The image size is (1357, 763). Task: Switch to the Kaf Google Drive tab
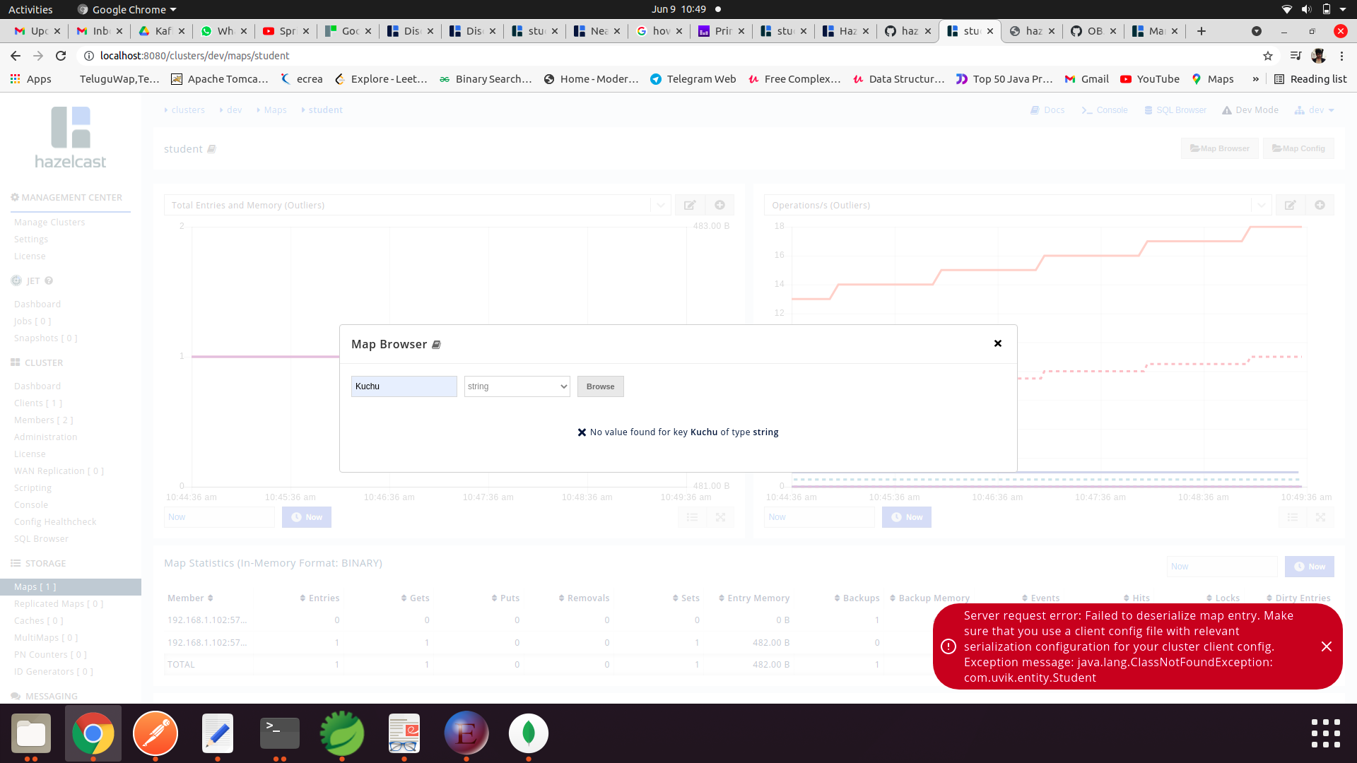[x=161, y=31]
